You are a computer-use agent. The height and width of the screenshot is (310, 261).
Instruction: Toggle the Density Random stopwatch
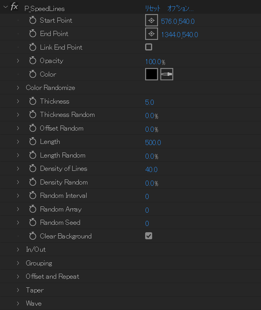[x=33, y=182]
